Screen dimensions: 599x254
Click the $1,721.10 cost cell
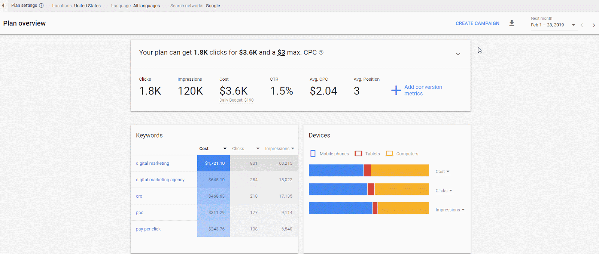[214, 163]
